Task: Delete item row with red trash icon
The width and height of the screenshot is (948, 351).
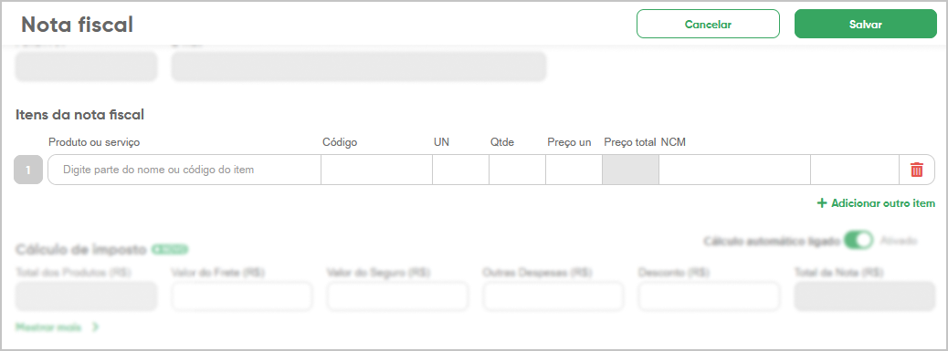Action: tap(917, 170)
